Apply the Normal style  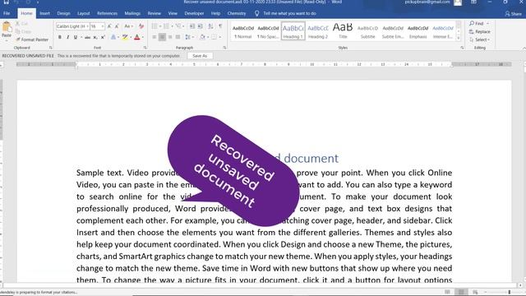(x=243, y=31)
